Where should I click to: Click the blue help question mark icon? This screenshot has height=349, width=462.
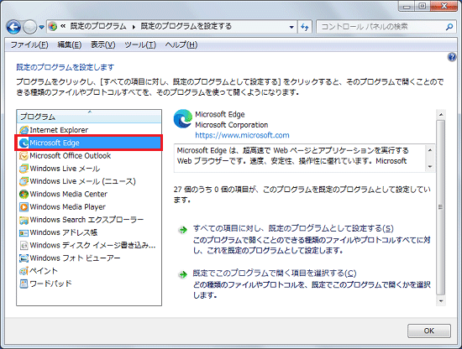tap(452, 57)
